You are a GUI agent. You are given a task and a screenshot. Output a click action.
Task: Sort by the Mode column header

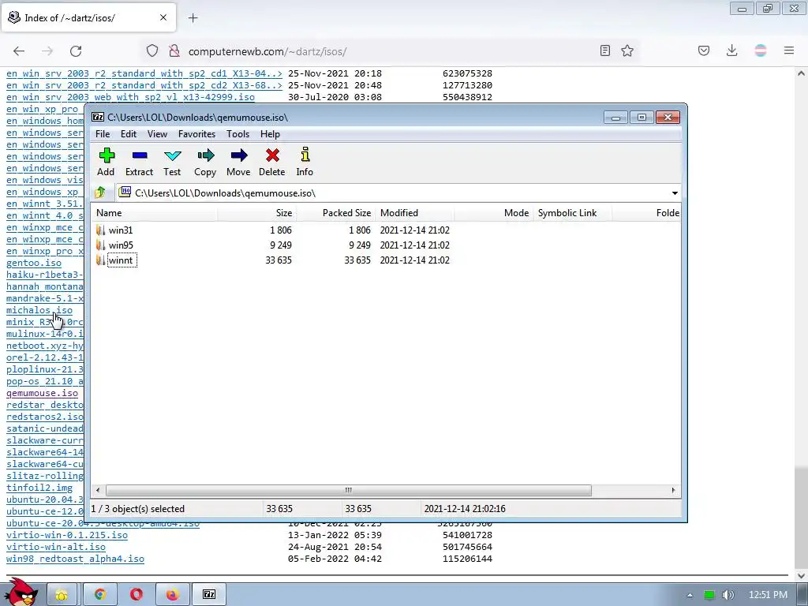click(494, 213)
